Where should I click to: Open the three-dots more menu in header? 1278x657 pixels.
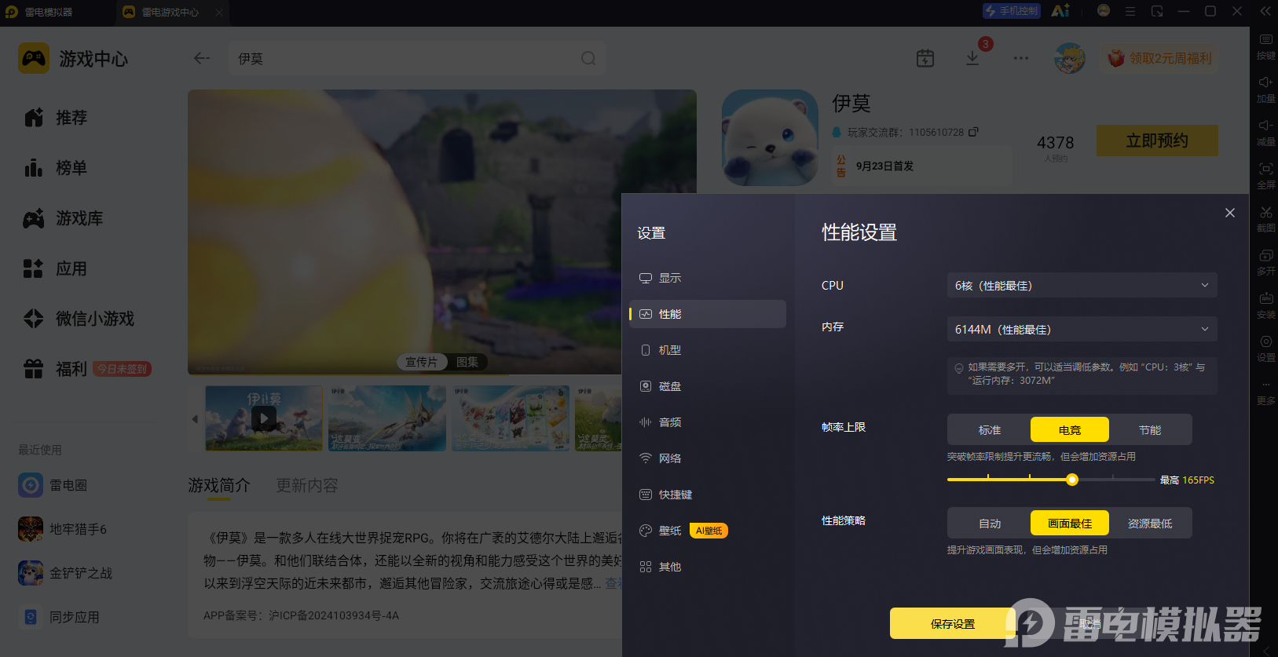(x=1021, y=58)
